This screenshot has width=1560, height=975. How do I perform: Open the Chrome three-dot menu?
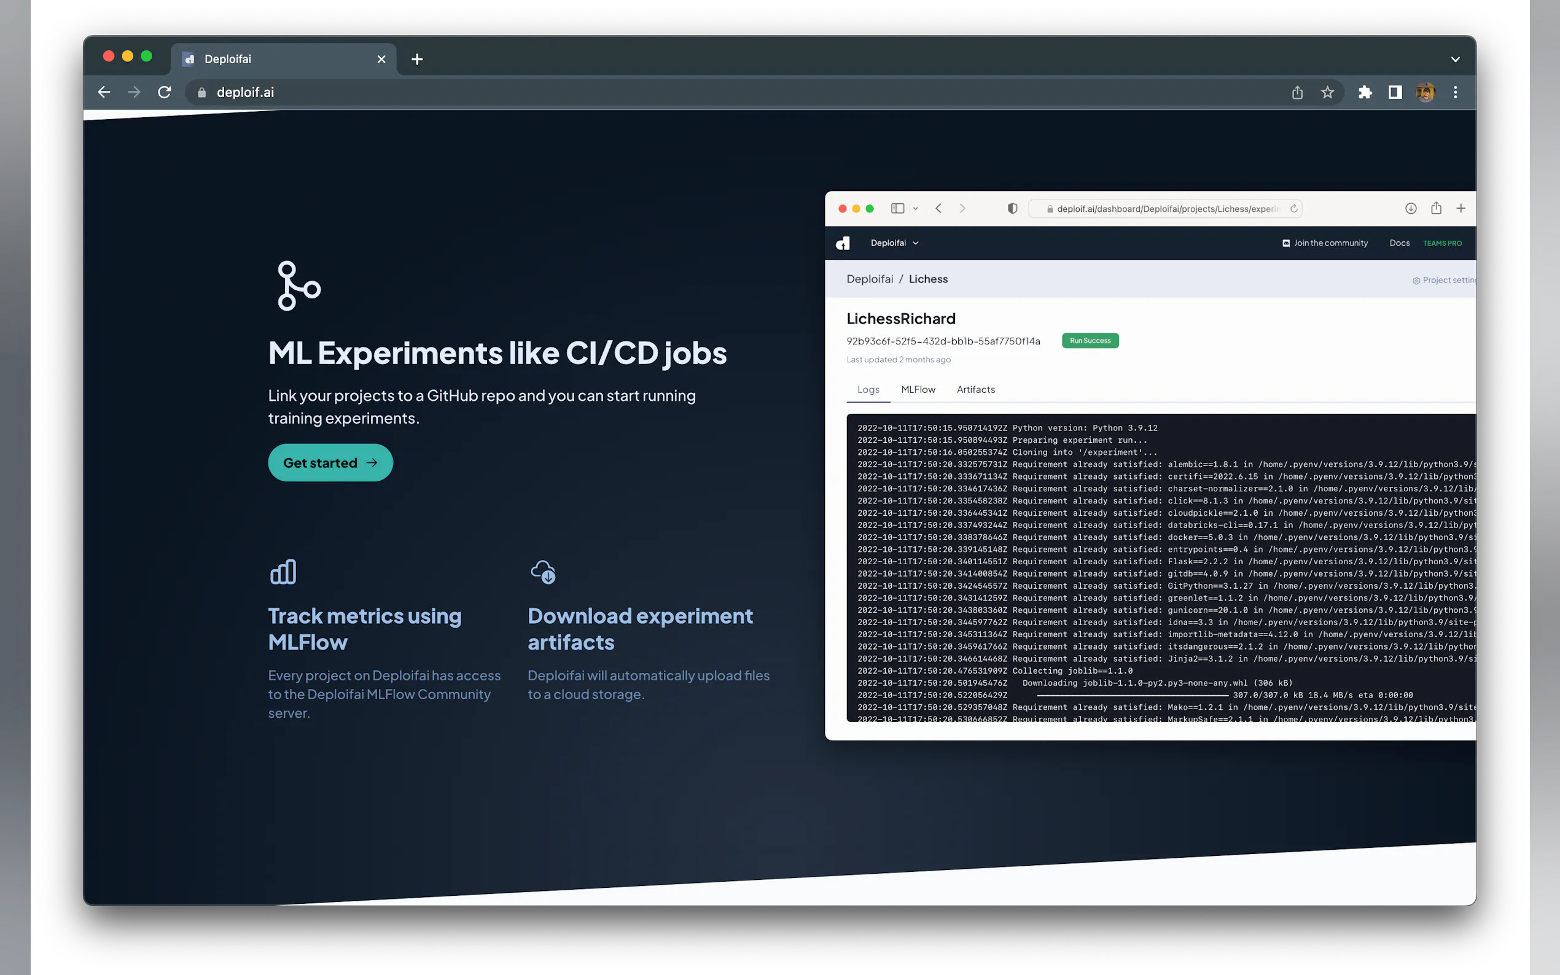pyautogui.click(x=1455, y=92)
